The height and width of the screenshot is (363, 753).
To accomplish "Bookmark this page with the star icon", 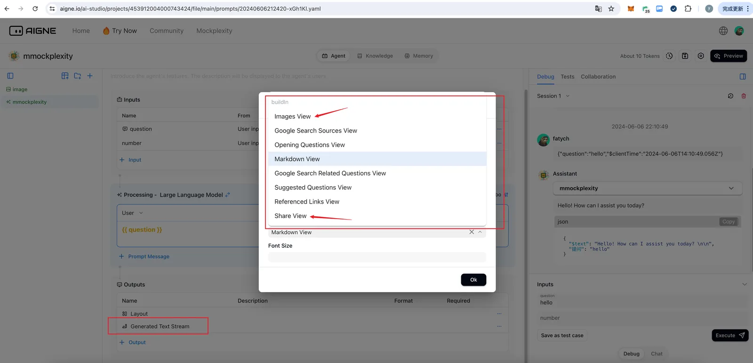I will [x=611, y=8].
